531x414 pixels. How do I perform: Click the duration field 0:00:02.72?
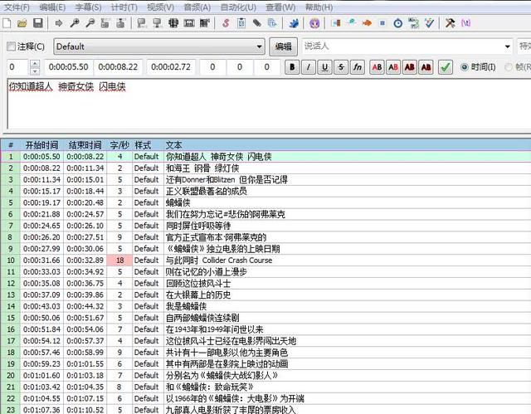(x=171, y=67)
